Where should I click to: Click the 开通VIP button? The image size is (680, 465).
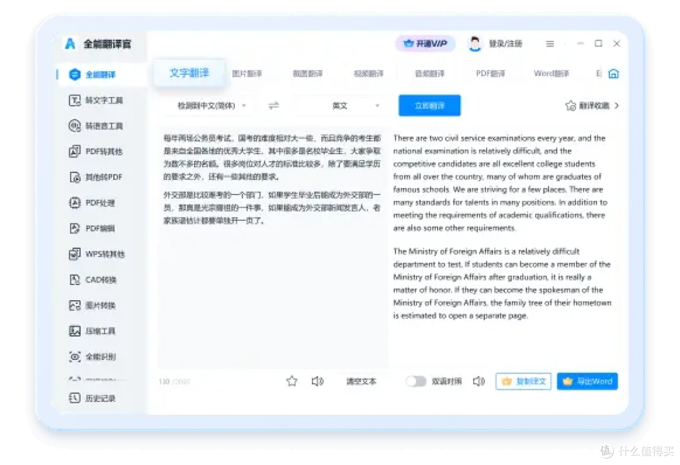pos(425,44)
